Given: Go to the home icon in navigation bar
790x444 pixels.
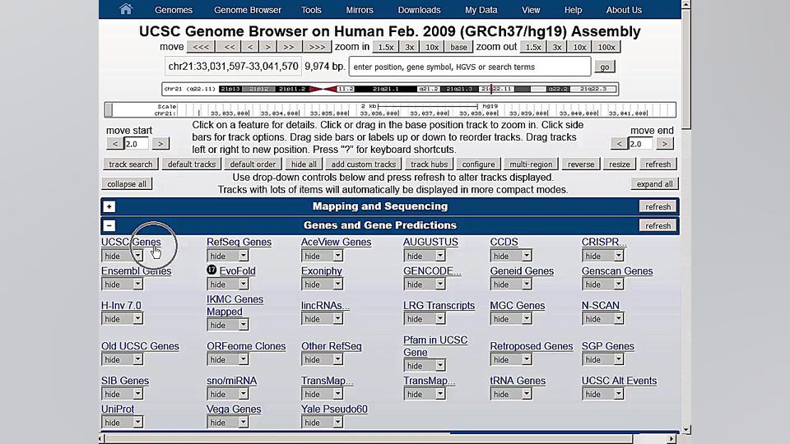Looking at the screenshot, I should (125, 9).
